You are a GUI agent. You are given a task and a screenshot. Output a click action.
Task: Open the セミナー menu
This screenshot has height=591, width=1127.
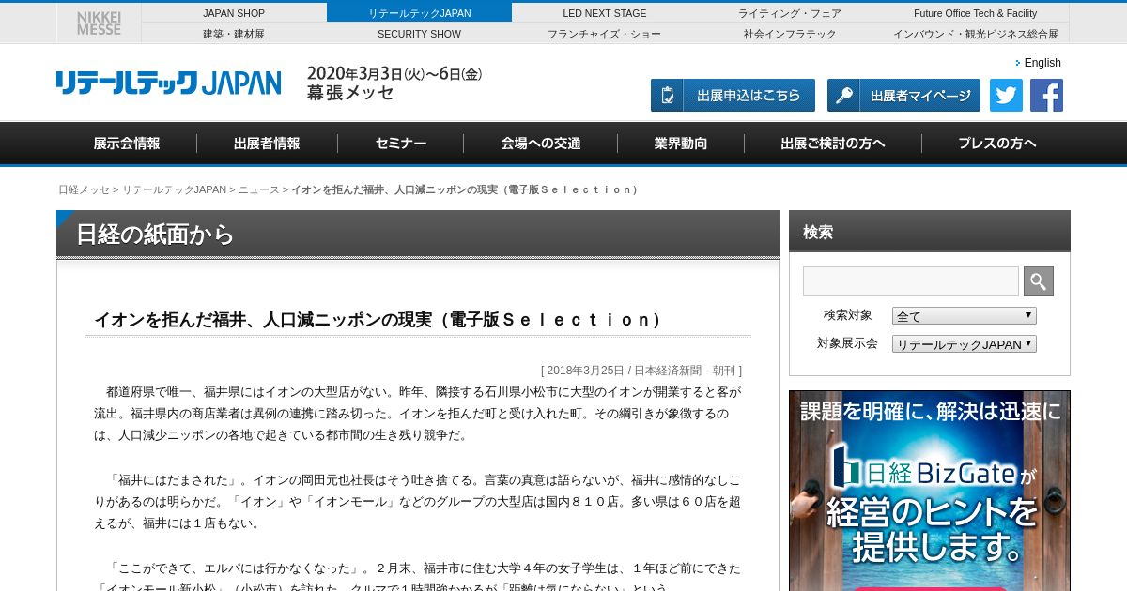(x=401, y=144)
